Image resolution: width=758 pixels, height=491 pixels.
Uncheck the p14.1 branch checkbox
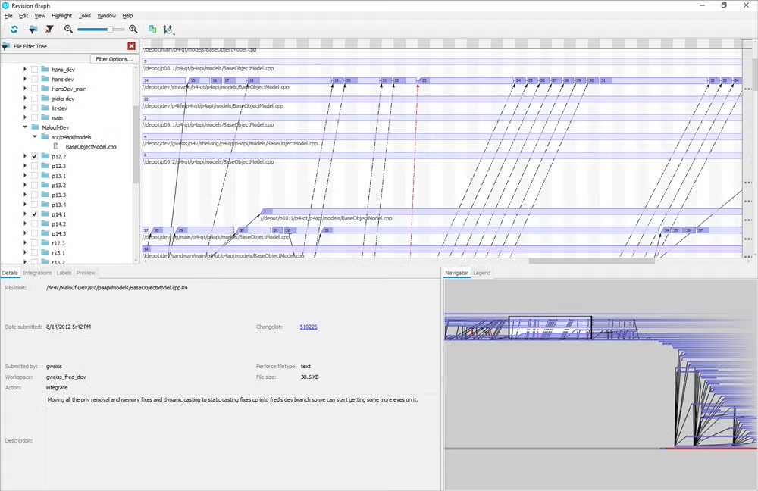[34, 214]
